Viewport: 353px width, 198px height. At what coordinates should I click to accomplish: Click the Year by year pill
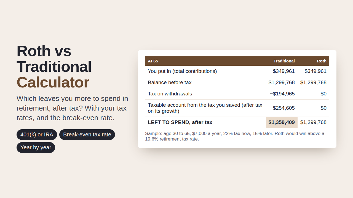(x=36, y=147)
